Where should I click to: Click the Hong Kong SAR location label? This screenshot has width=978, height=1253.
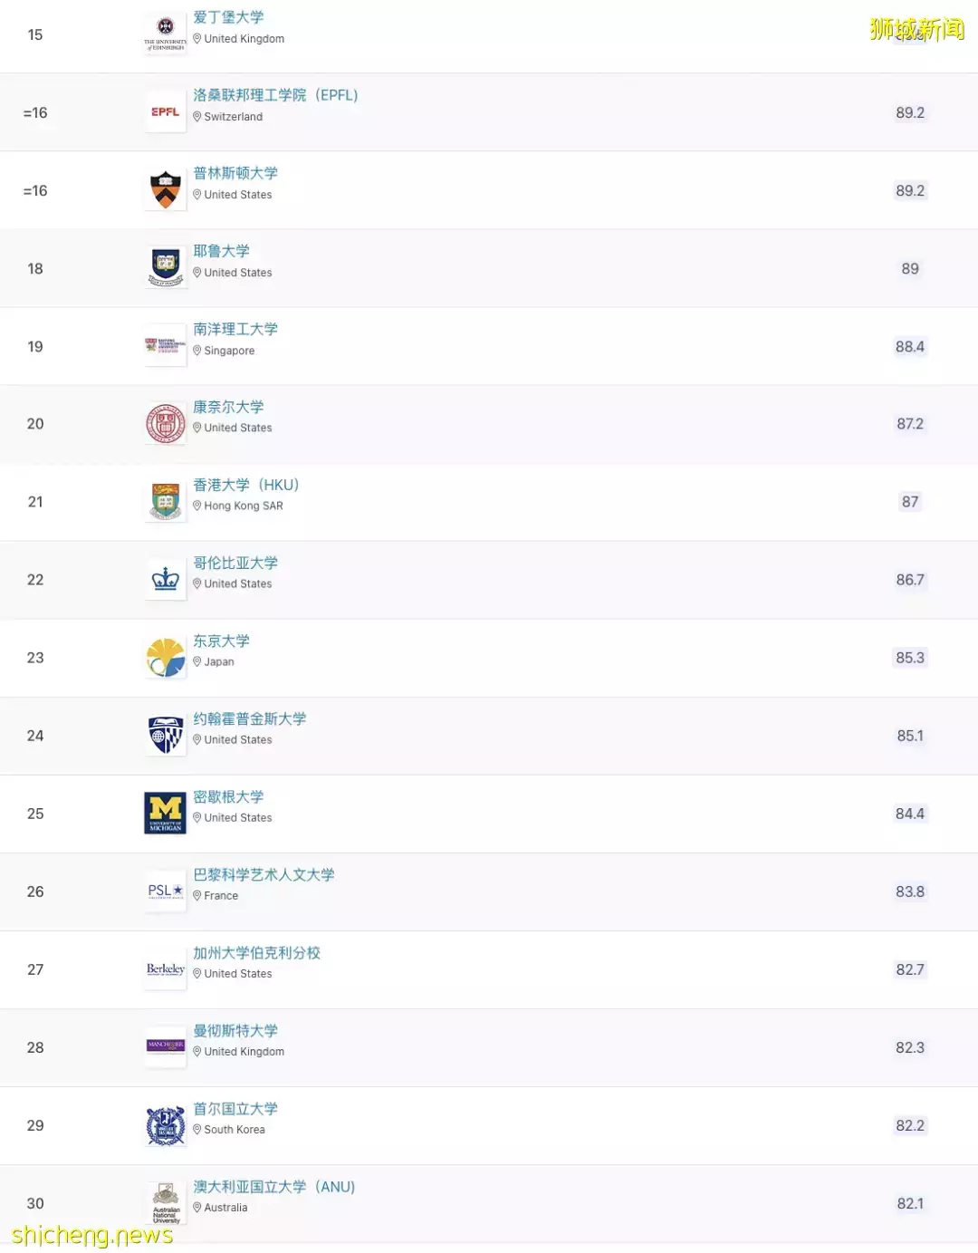click(x=243, y=506)
